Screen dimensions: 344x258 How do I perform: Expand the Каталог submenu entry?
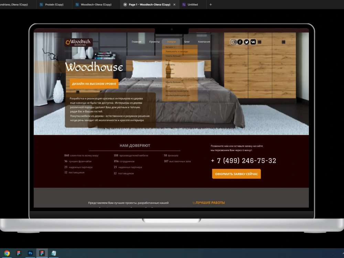coord(170,47)
